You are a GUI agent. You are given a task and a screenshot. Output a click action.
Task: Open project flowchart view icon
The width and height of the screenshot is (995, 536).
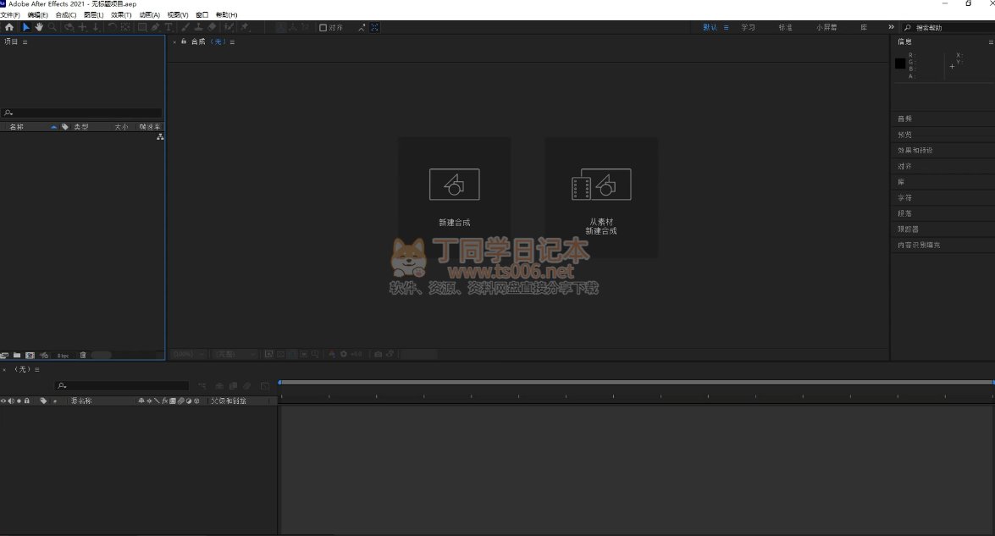tap(160, 137)
